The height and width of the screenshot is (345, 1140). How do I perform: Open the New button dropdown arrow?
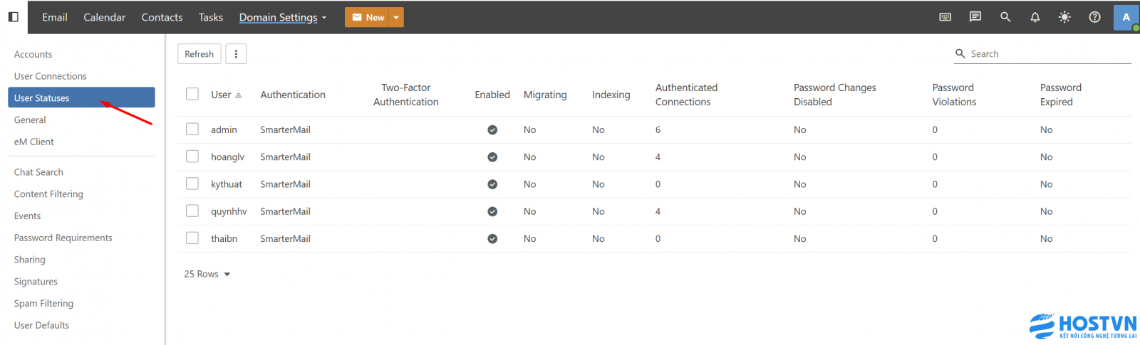[396, 17]
